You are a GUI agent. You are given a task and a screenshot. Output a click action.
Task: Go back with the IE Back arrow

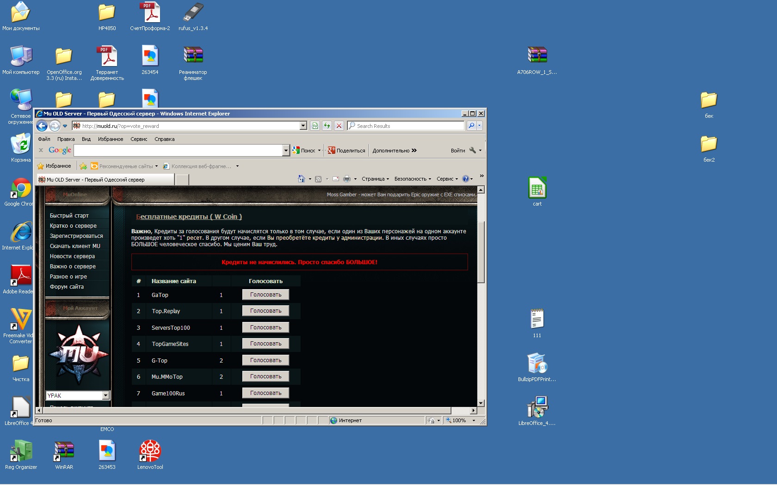pos(42,126)
